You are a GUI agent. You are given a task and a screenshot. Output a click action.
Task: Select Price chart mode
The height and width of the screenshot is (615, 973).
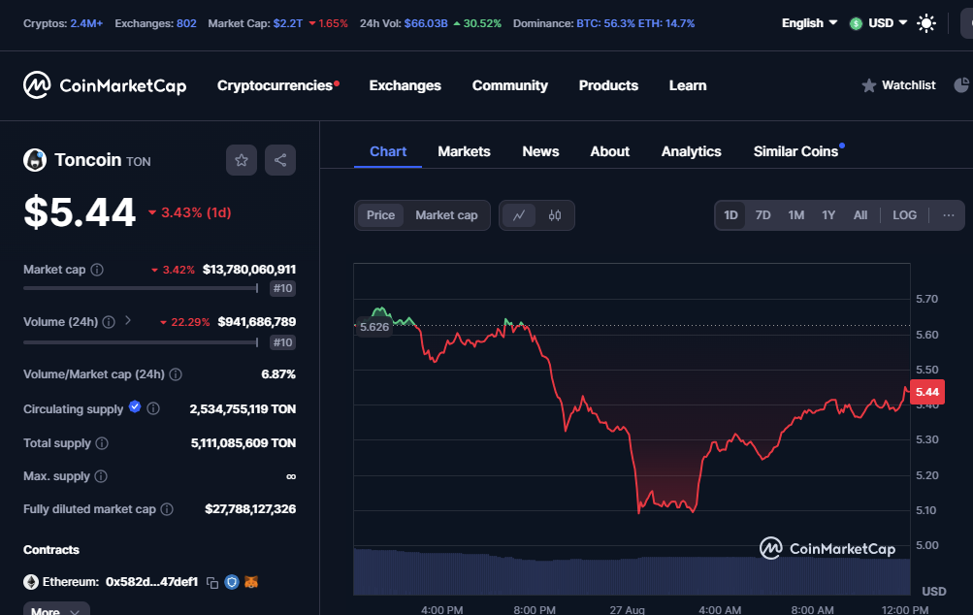click(x=380, y=215)
